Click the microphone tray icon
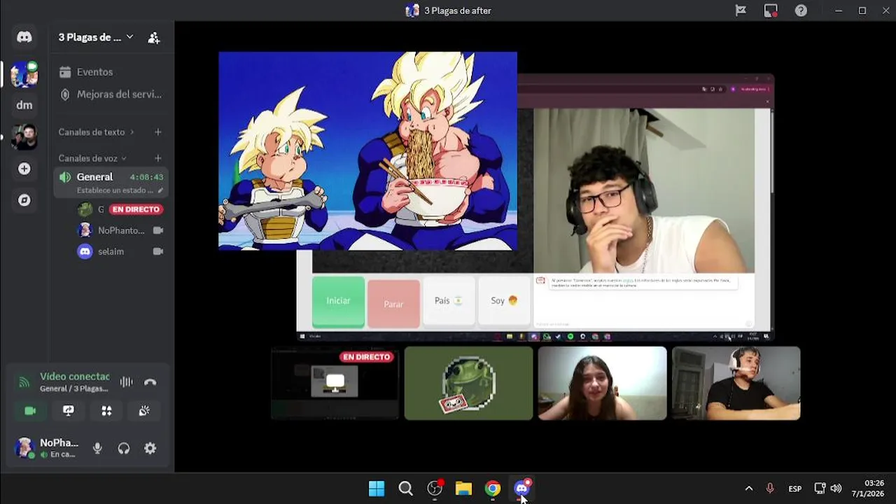The image size is (896, 504). tap(770, 489)
